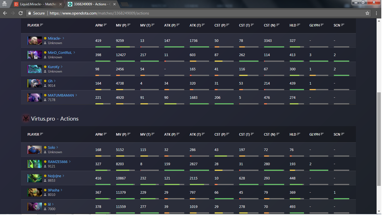383x216 pixels.
Task: Click secure padlock site info
Action: 30,13
